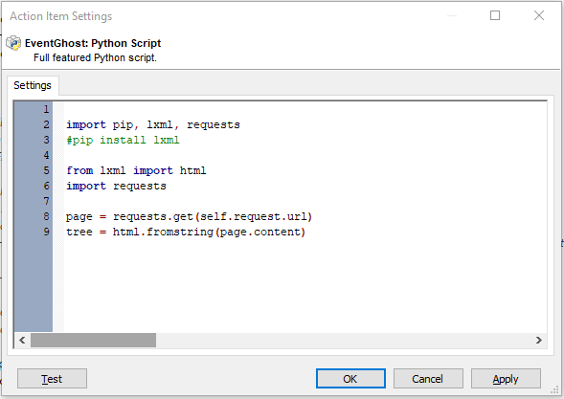Minimize the Action Item Settings window
This screenshot has width=564, height=399.
click(452, 15)
